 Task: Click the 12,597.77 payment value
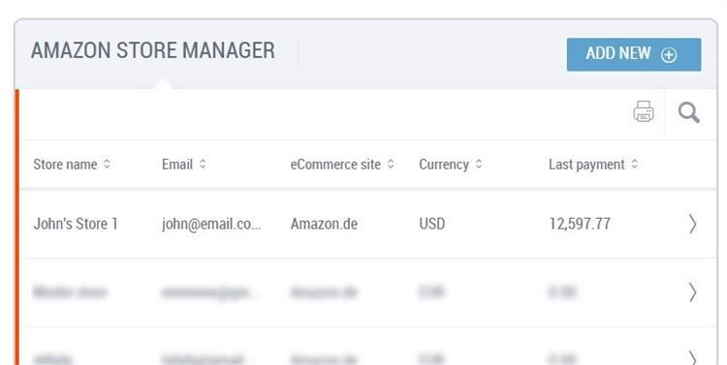580,225
